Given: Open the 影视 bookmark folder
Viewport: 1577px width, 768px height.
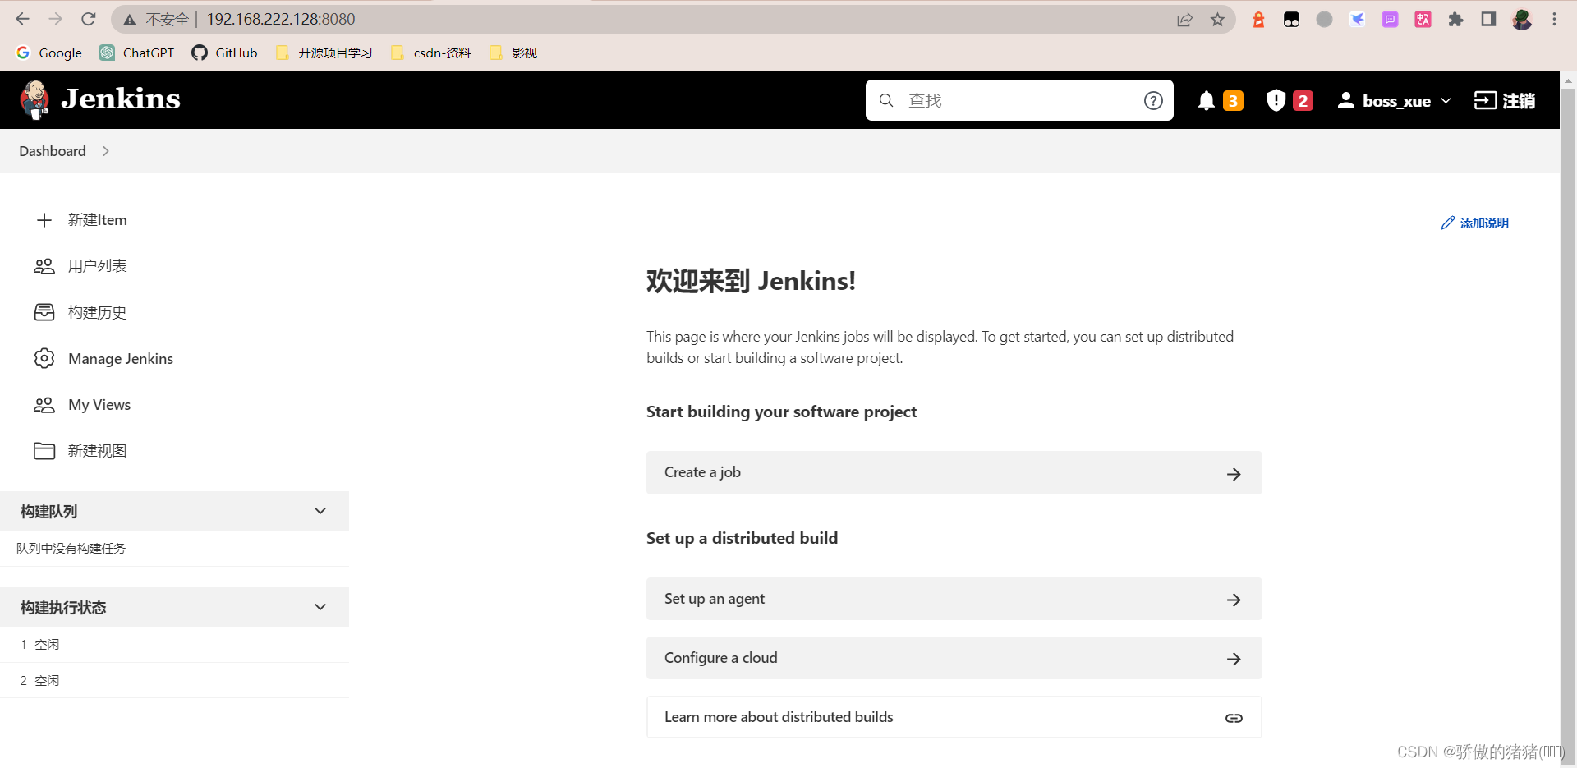Looking at the screenshot, I should [513, 53].
